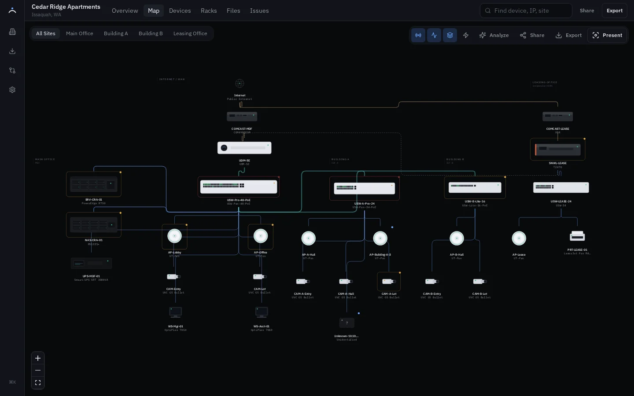Open the sidebar settings gear
The height and width of the screenshot is (396, 634).
(x=12, y=90)
